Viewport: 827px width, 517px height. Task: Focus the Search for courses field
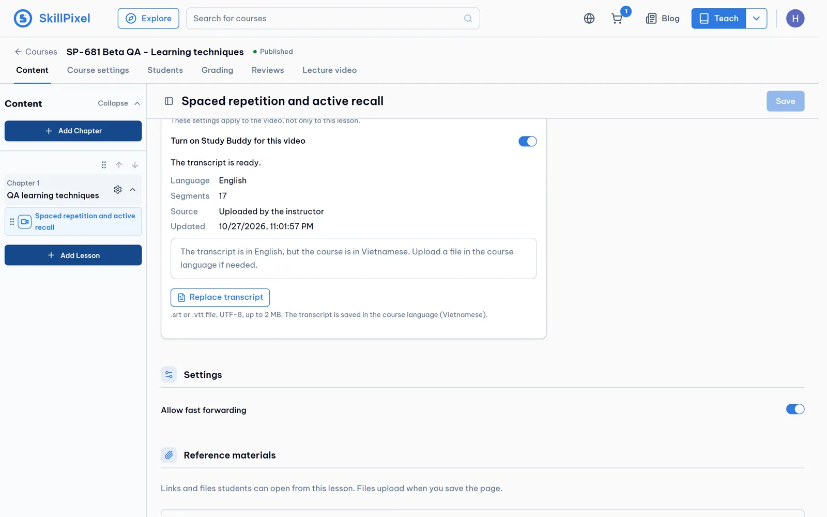(333, 19)
